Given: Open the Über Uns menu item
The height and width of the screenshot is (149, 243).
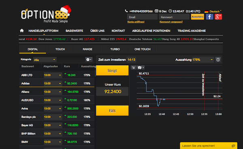Looking at the screenshot, I should coord(97,31).
